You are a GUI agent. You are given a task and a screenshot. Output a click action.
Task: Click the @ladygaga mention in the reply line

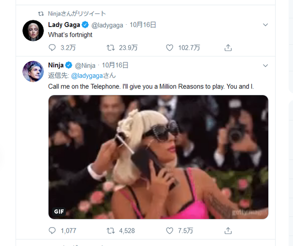point(87,75)
